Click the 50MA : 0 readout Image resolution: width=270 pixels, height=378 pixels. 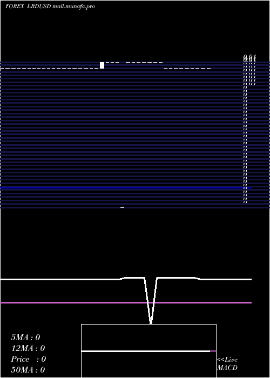[28, 369]
